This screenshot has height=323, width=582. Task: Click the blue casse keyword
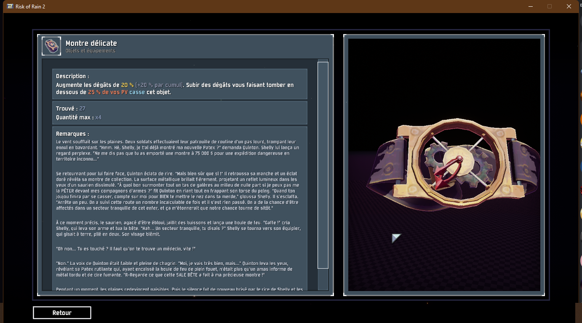137,92
